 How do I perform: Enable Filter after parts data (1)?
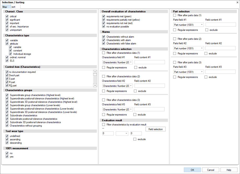(x=175, y=15)
